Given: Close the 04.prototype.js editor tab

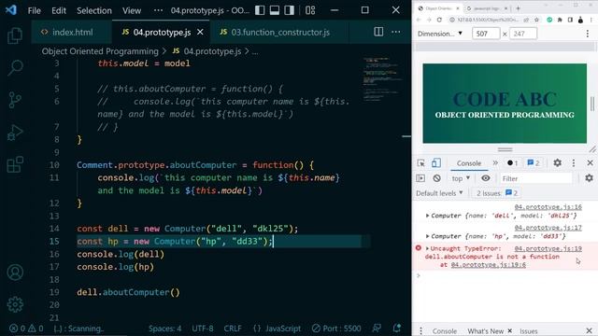Looking at the screenshot, I should point(200,33).
